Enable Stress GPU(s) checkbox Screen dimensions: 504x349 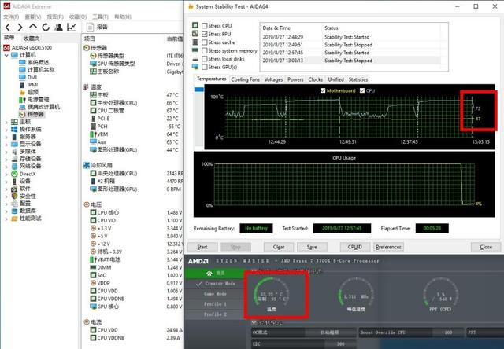[205, 67]
